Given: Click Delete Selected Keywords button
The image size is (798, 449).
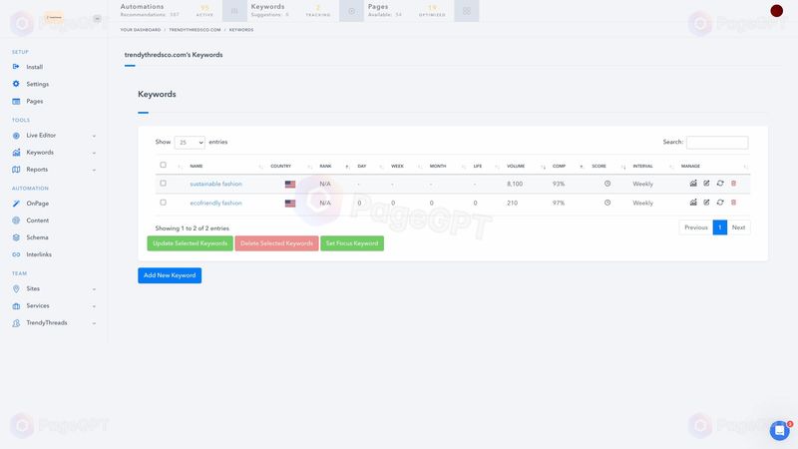Looking at the screenshot, I should point(276,243).
